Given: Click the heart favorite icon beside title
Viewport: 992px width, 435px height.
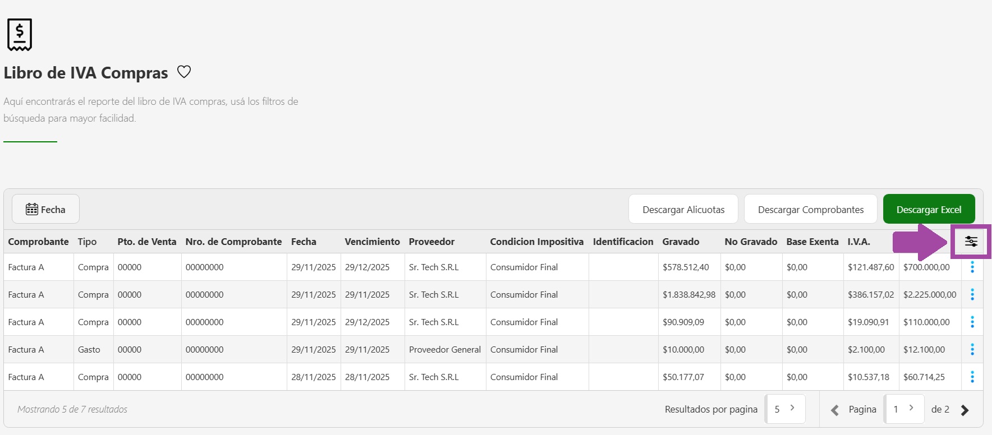Looking at the screenshot, I should tap(184, 72).
